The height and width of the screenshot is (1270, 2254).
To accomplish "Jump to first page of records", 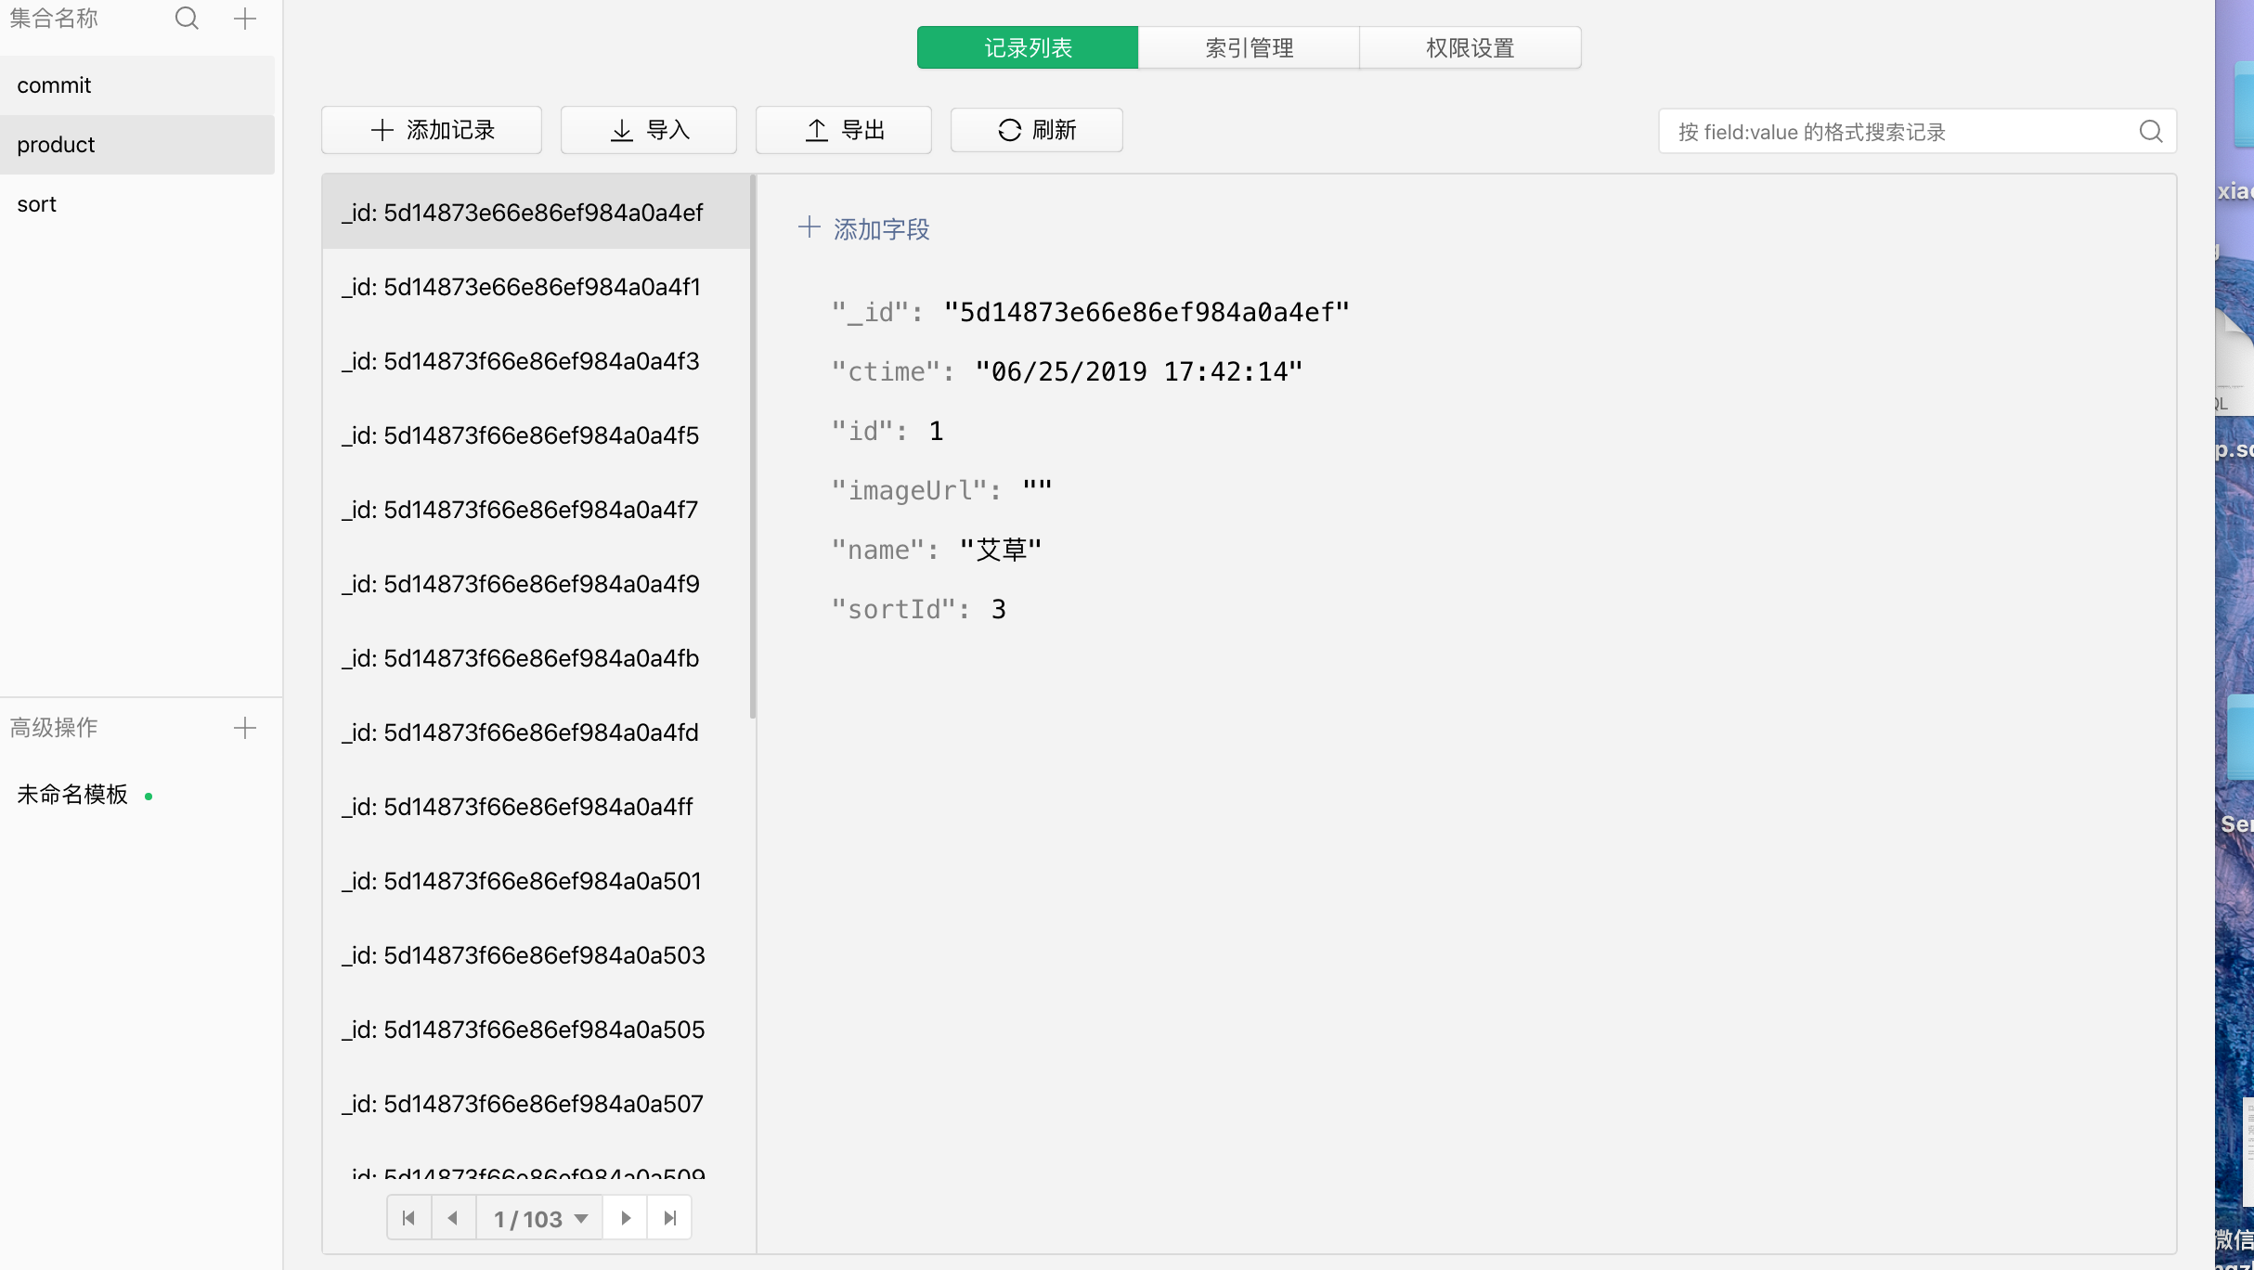I will click(408, 1218).
